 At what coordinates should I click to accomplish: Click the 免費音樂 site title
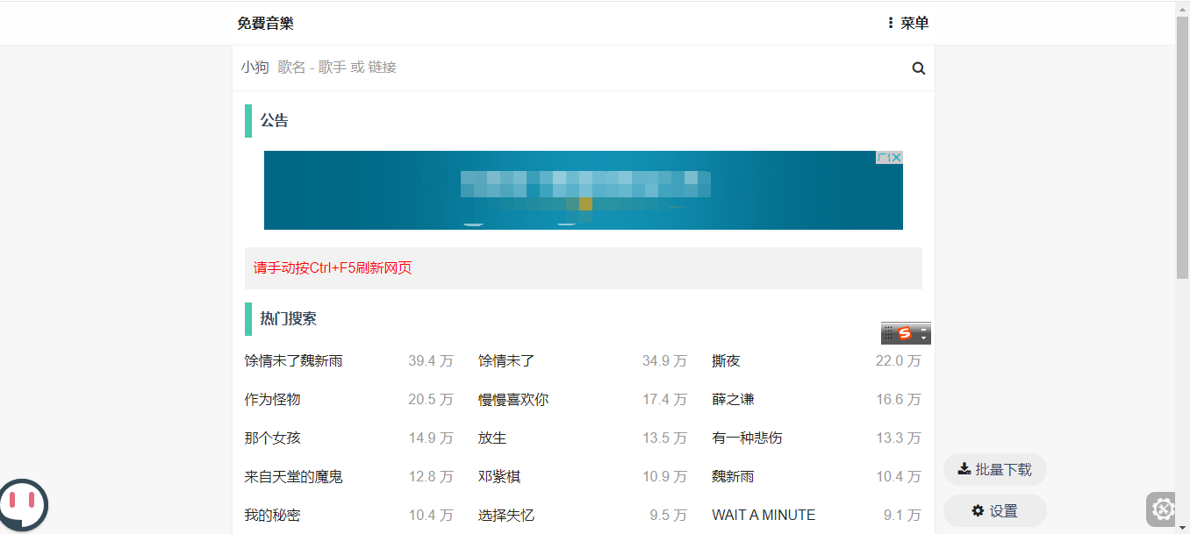tap(265, 24)
